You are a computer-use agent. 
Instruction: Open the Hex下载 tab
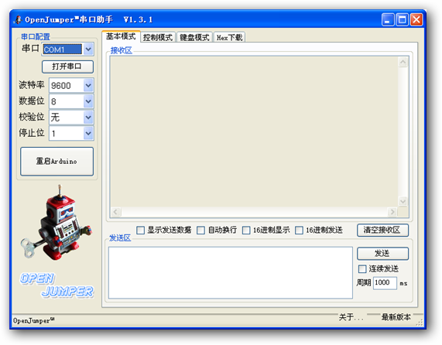(229, 37)
